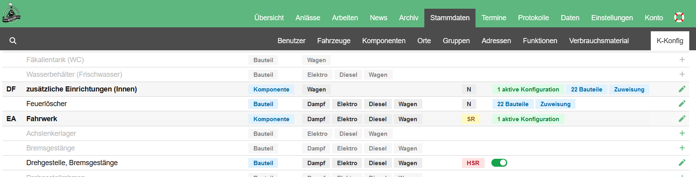Open the Übersicht menu
This screenshot has height=177, width=696.
269,18
